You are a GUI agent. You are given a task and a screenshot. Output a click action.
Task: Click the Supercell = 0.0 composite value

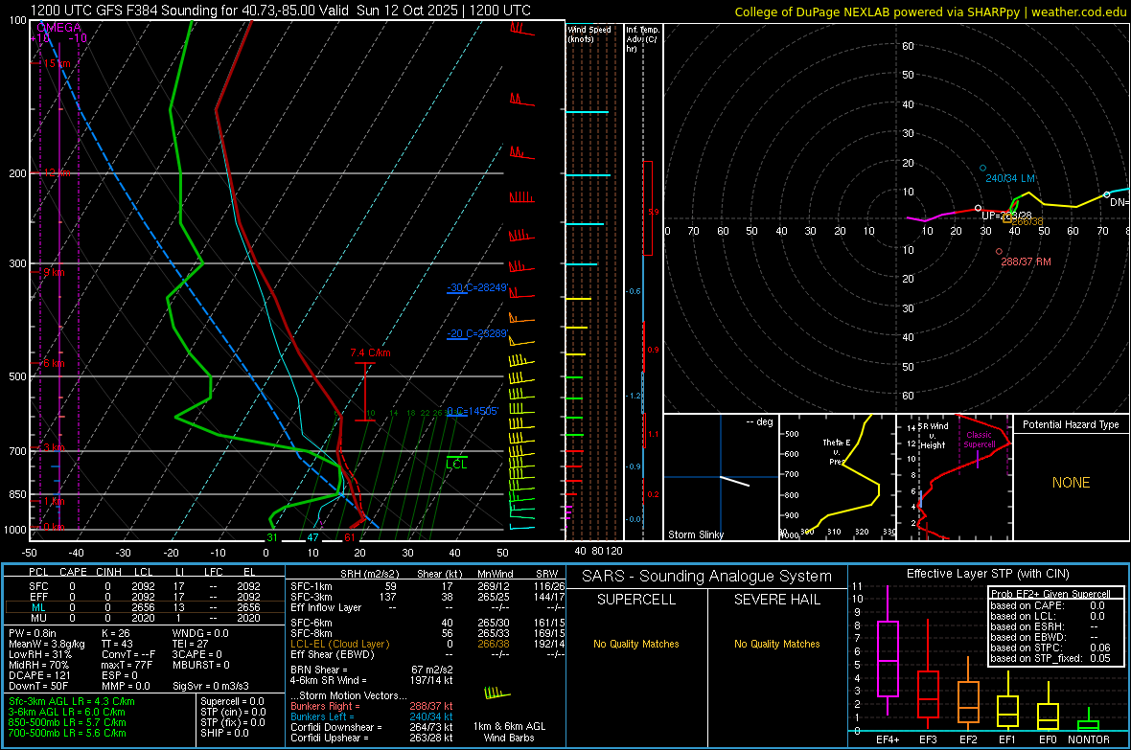232,701
